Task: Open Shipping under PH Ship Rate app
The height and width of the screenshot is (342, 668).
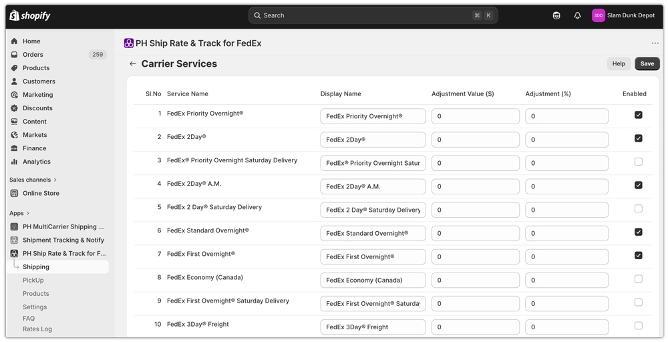Action: [x=57, y=267]
